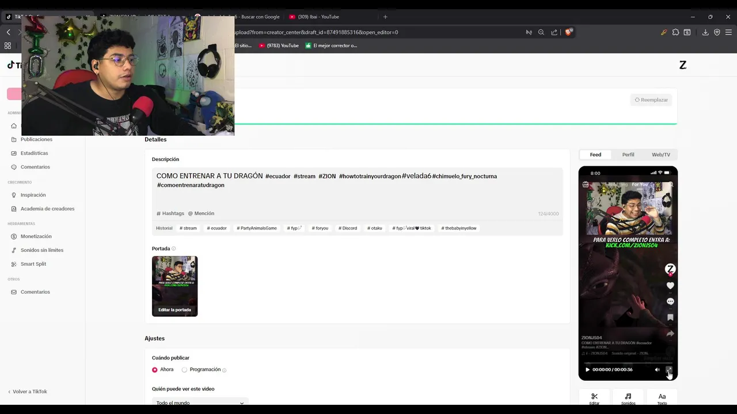
Task: Open the Sonidos music tool
Action: (x=628, y=397)
